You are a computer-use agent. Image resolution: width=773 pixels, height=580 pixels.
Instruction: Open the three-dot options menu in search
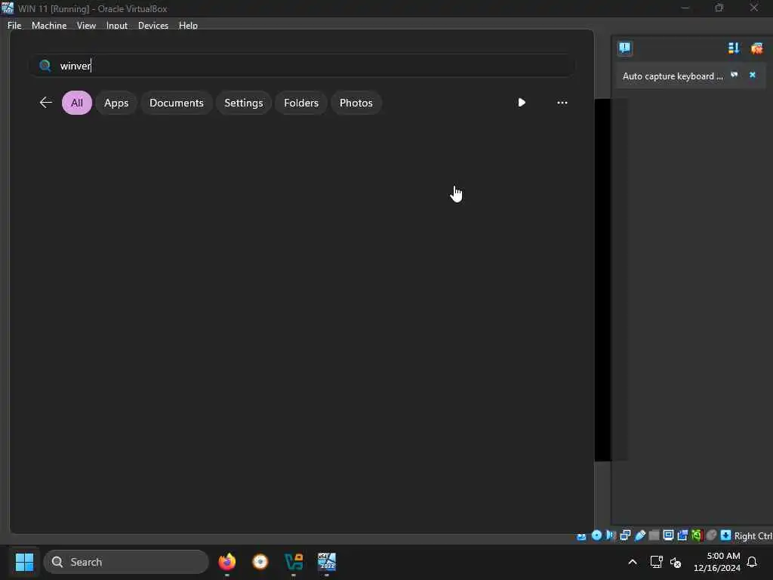click(x=562, y=103)
